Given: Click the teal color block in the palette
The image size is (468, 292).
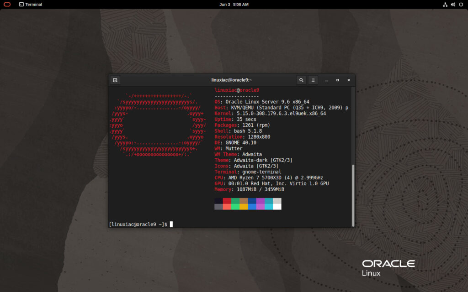Looking at the screenshot, I should click(x=269, y=201).
